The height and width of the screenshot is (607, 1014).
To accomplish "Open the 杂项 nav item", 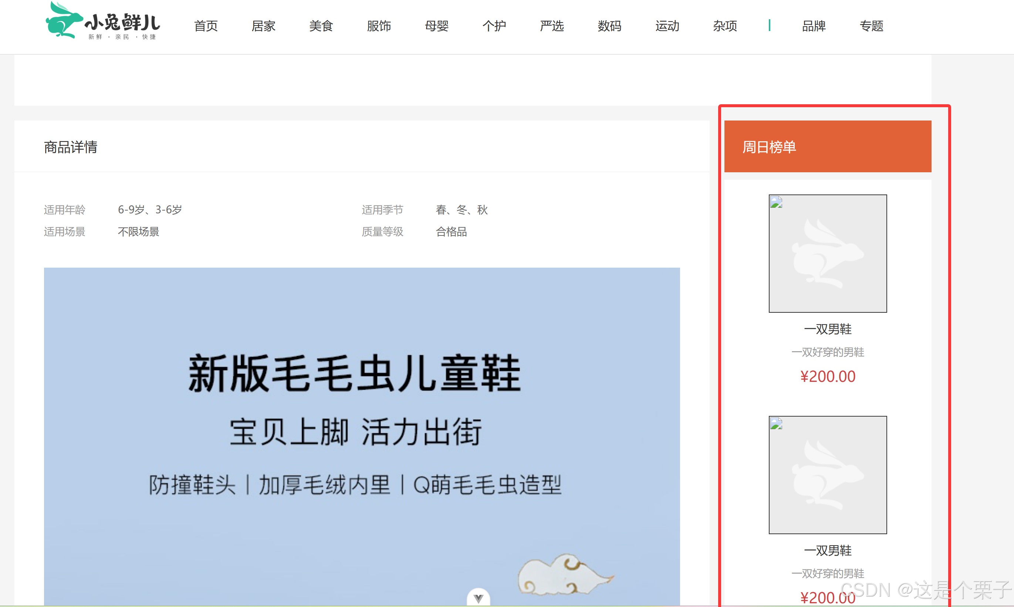I will pos(725,26).
